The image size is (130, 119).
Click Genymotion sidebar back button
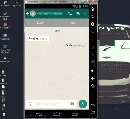pyautogui.click(x=93, y=105)
